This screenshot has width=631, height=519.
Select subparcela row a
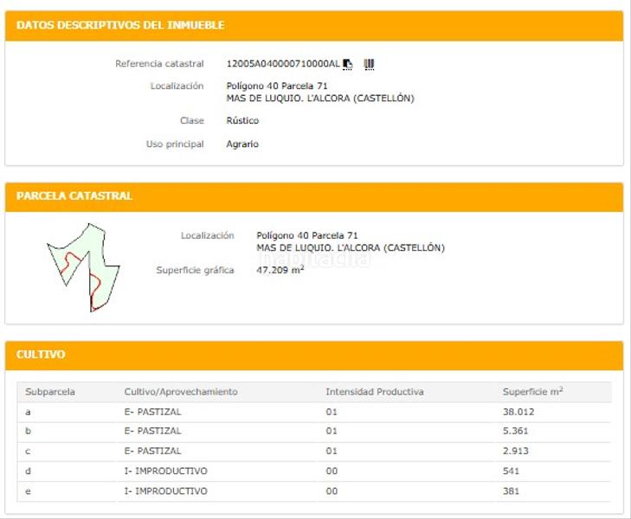coord(29,412)
